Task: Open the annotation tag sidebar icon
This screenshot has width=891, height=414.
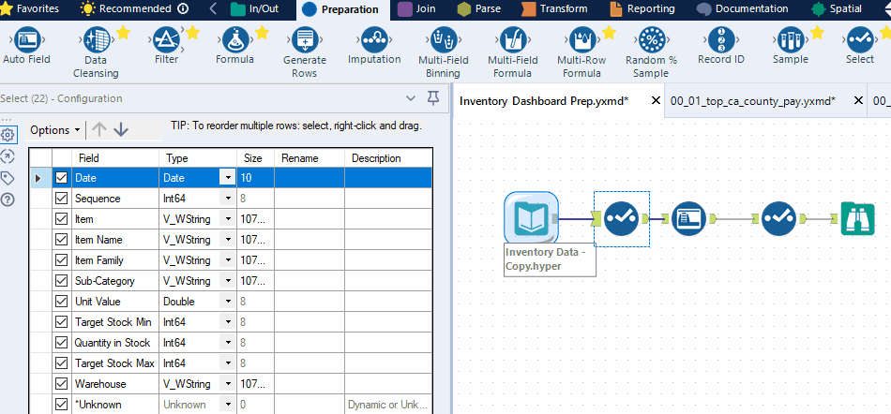Action: coord(8,179)
